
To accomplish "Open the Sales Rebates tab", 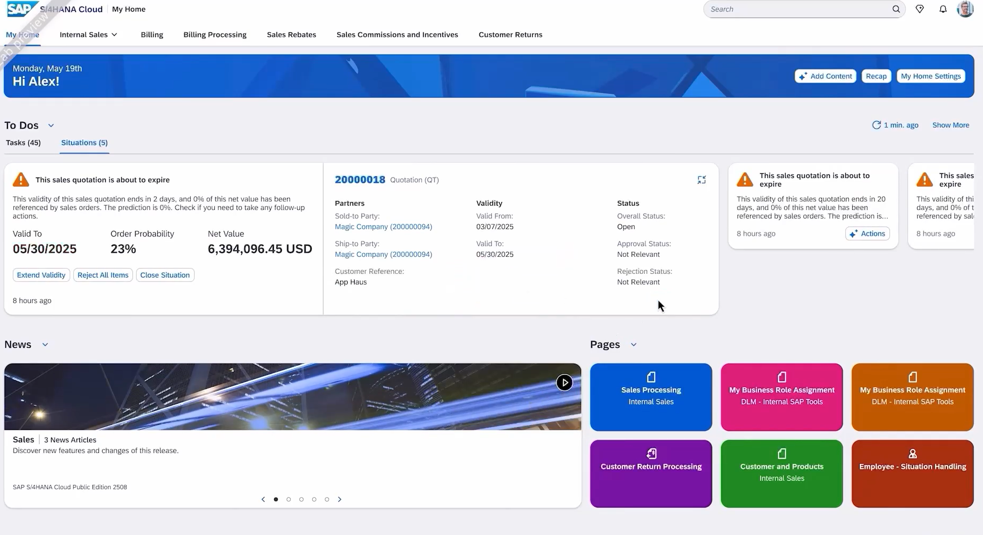I will pos(291,35).
